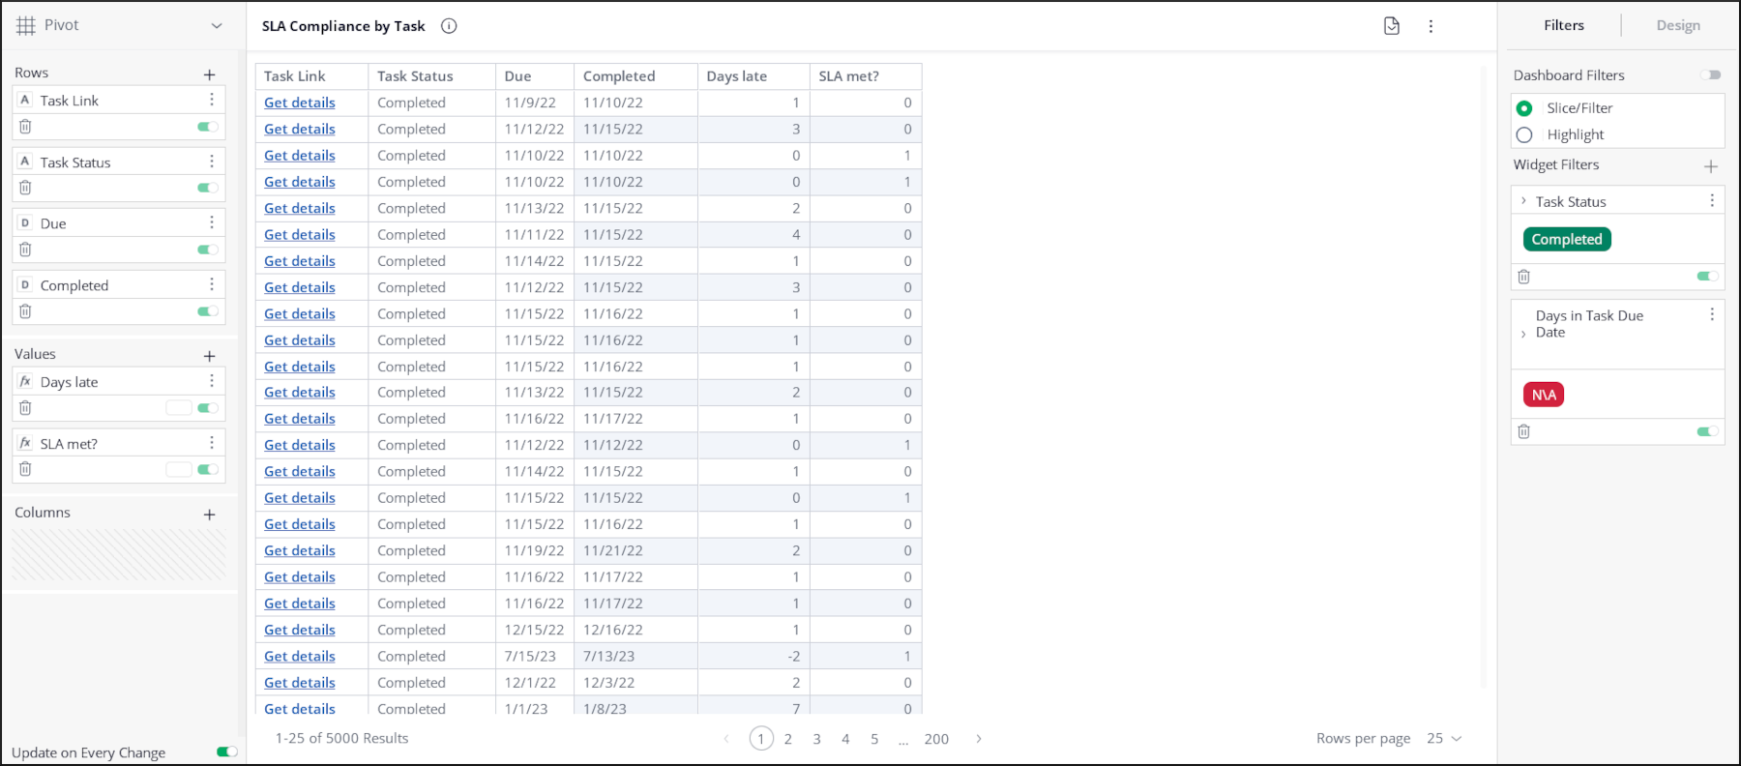Delete the Days late value

coord(26,408)
